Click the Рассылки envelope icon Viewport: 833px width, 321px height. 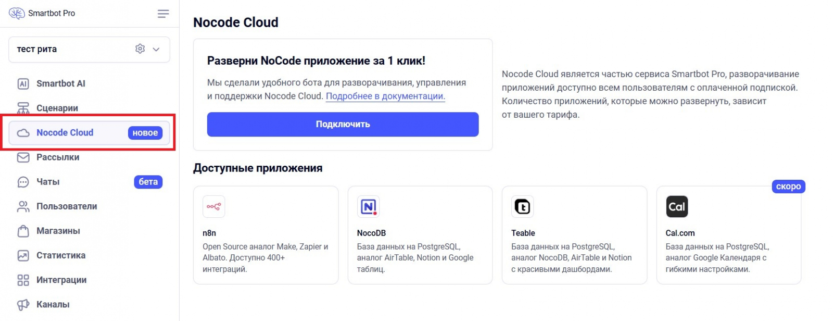[23, 157]
